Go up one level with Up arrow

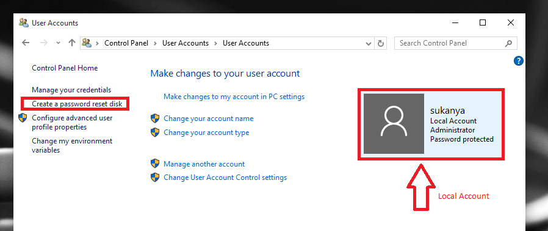[x=72, y=43]
